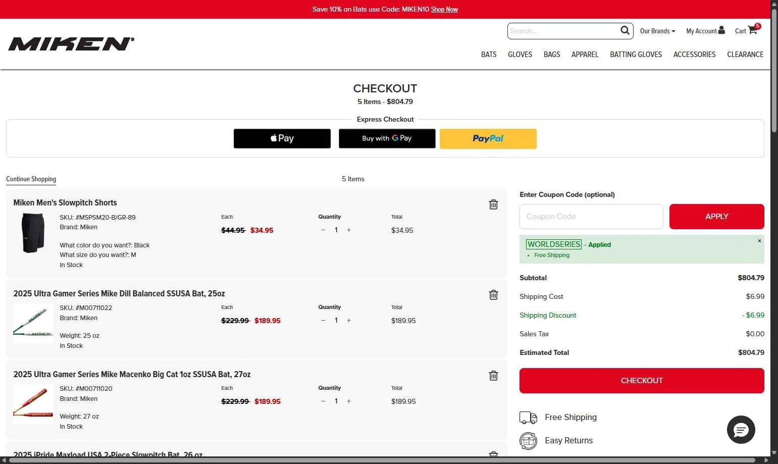The width and height of the screenshot is (778, 464).
Task: Increase quantity of Mike Macenko Big Cat bat
Action: [349, 401]
